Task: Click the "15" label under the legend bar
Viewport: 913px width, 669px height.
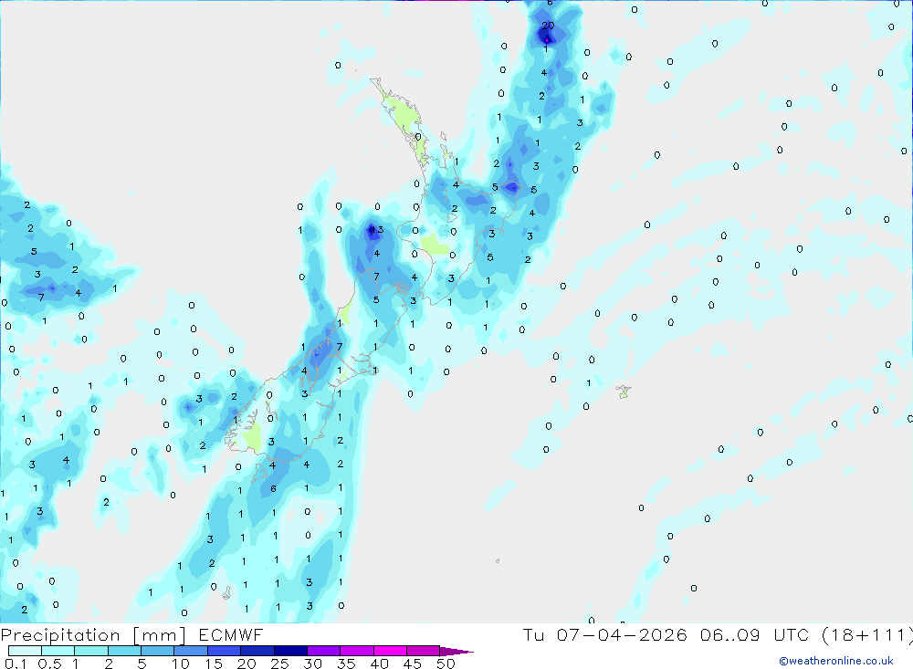Action: click(214, 664)
